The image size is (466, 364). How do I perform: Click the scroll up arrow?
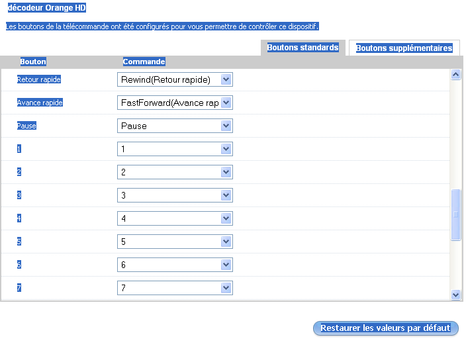click(x=455, y=75)
